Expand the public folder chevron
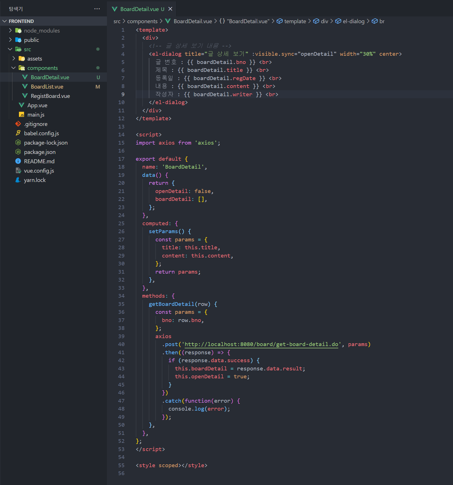This screenshot has width=453, height=485. pos(10,40)
